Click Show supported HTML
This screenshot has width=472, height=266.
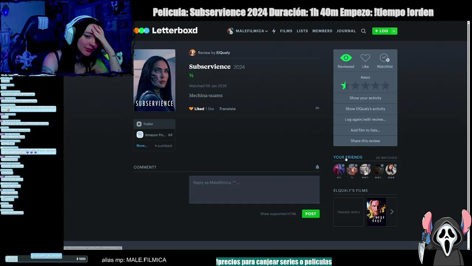[x=278, y=214]
